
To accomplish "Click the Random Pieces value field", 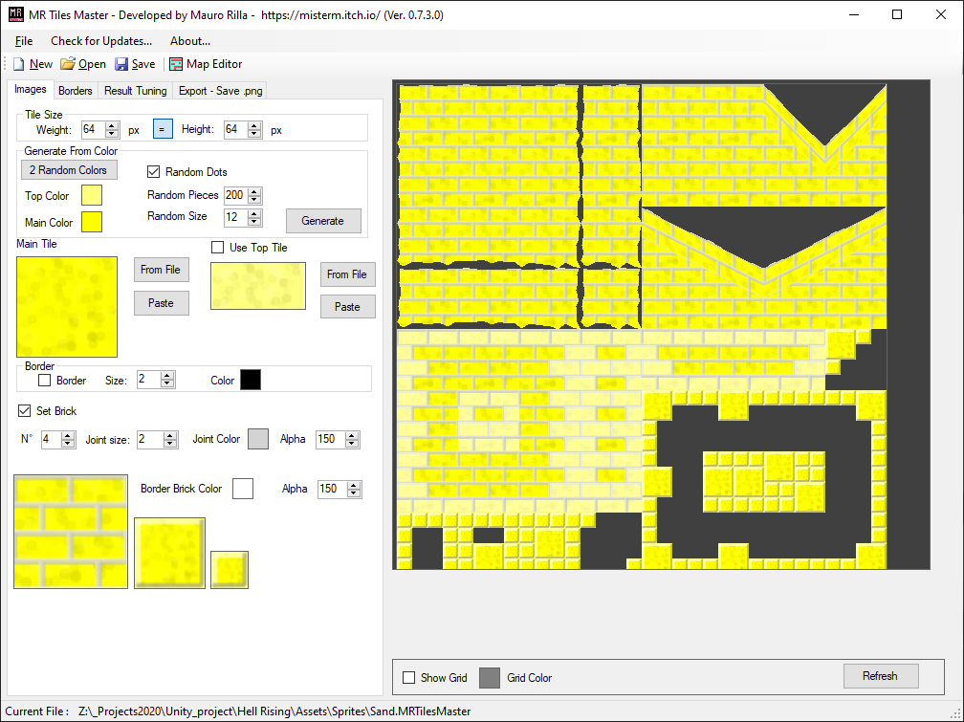I will pos(236,195).
